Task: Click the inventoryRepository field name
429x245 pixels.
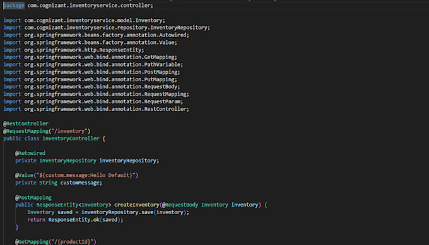Action: [x=128, y=161]
